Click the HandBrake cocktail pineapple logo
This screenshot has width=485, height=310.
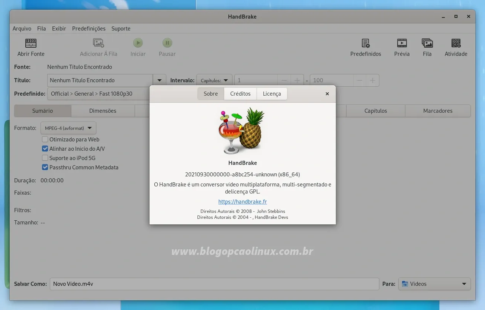(x=242, y=131)
